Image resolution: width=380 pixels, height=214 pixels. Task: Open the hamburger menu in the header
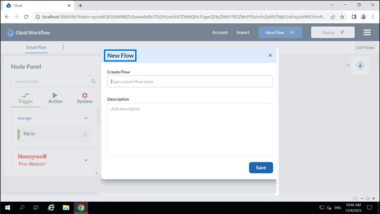click(367, 32)
